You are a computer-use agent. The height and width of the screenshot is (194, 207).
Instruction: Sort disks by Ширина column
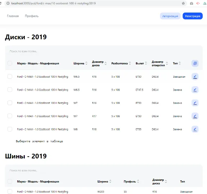pyautogui.click(x=86, y=63)
